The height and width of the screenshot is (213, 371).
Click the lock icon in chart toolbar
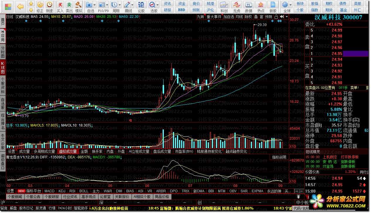pyautogui.click(x=276, y=17)
